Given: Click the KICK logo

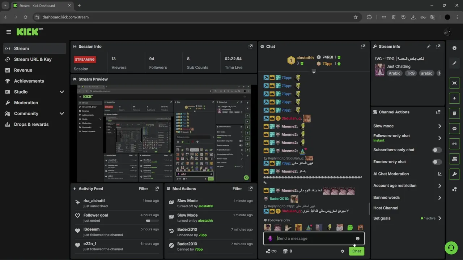Looking at the screenshot, I should pos(30,32).
